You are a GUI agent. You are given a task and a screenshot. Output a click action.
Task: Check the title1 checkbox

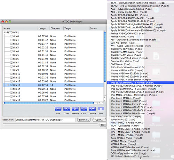tap(11, 40)
